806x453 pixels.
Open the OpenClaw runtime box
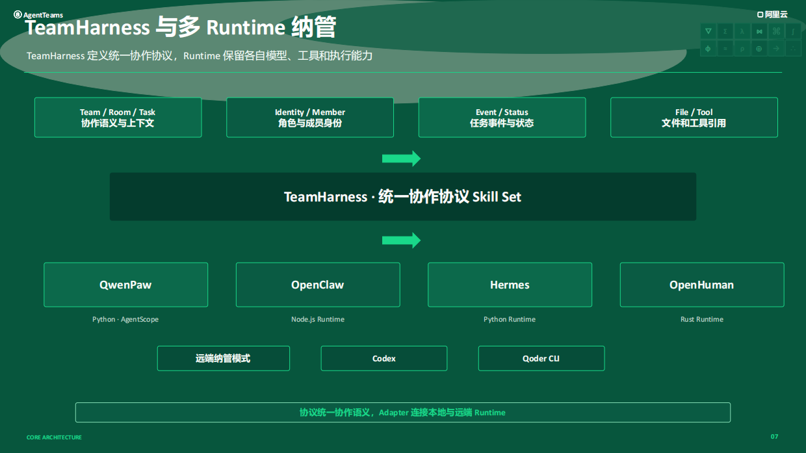click(318, 285)
